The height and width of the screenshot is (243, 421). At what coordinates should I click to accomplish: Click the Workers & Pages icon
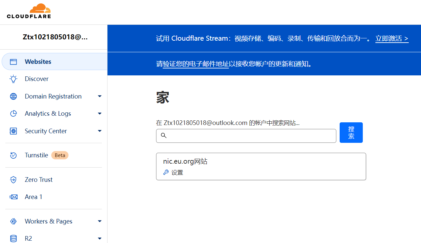[13, 222]
